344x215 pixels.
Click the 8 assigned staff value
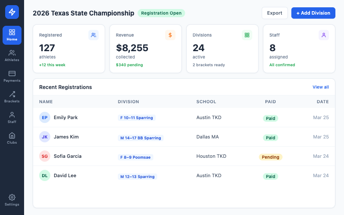273,48
